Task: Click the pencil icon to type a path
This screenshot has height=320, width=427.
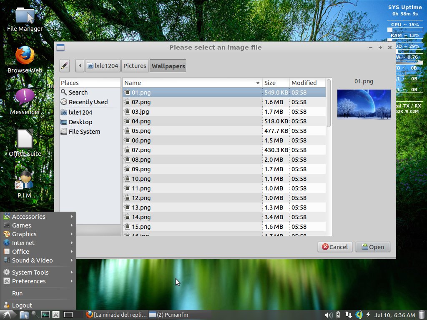Action: pyautogui.click(x=65, y=66)
